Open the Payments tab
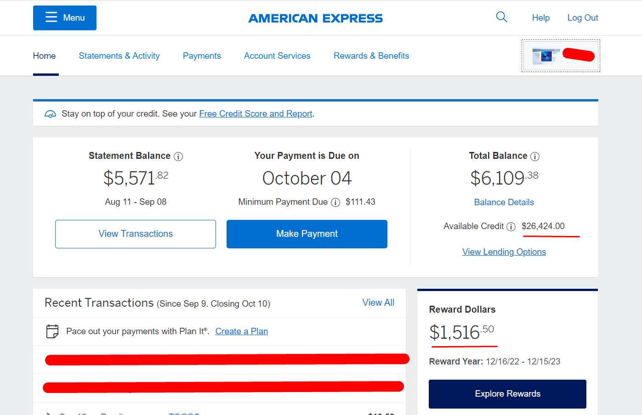This screenshot has width=642, height=415. pos(202,56)
